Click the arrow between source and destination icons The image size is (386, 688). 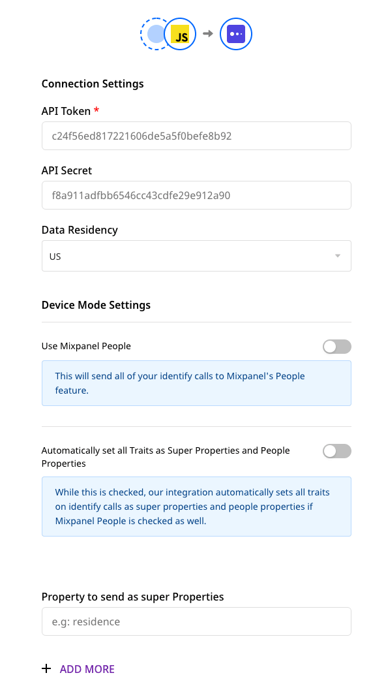click(x=207, y=34)
